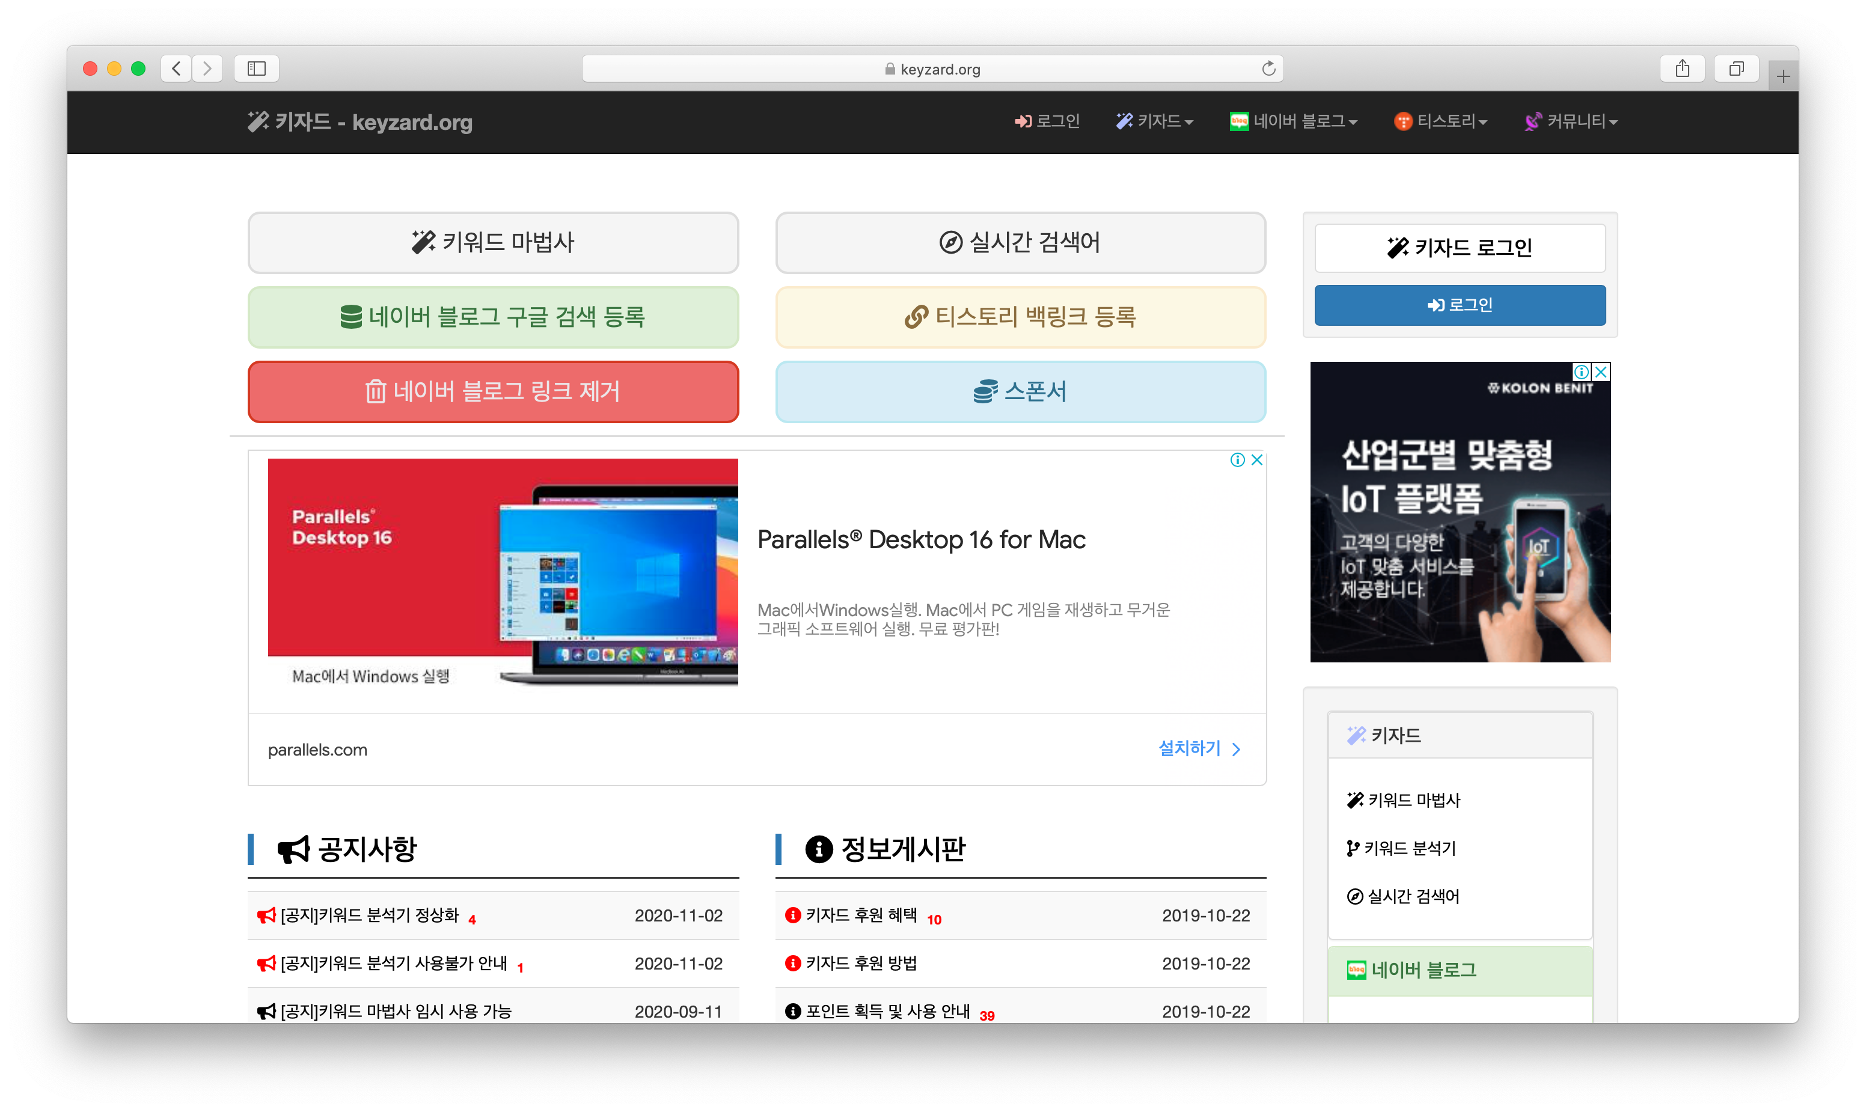Click sidebar 키자드 panel header
The image size is (1866, 1112).
(1460, 736)
